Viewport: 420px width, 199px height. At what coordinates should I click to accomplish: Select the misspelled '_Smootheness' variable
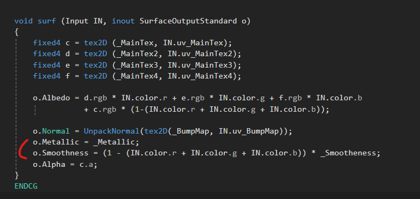pos(349,153)
